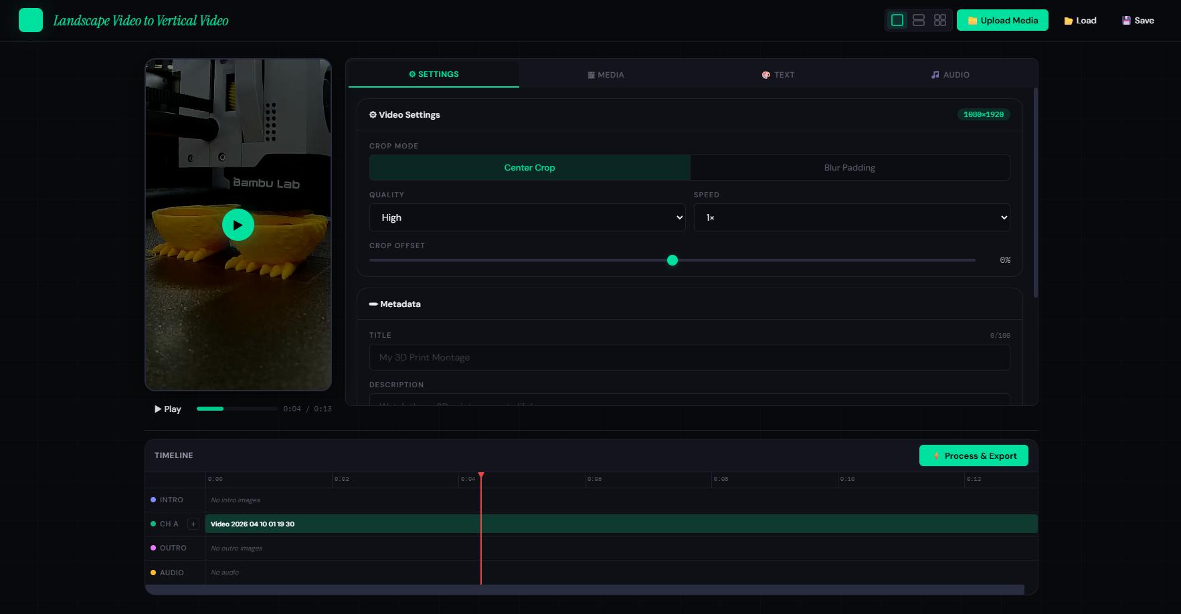The image size is (1181, 614).
Task: Switch to the Settings tab
Action: coord(434,74)
